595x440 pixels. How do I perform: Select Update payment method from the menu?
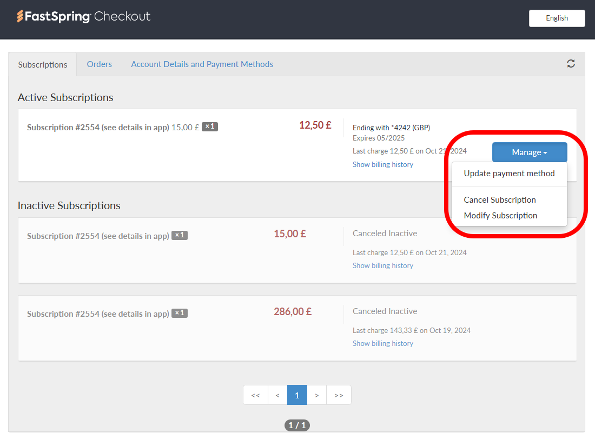tap(509, 173)
